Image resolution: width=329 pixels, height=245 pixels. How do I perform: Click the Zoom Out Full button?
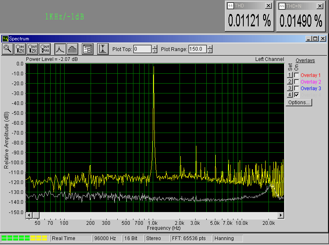[x=45, y=49]
